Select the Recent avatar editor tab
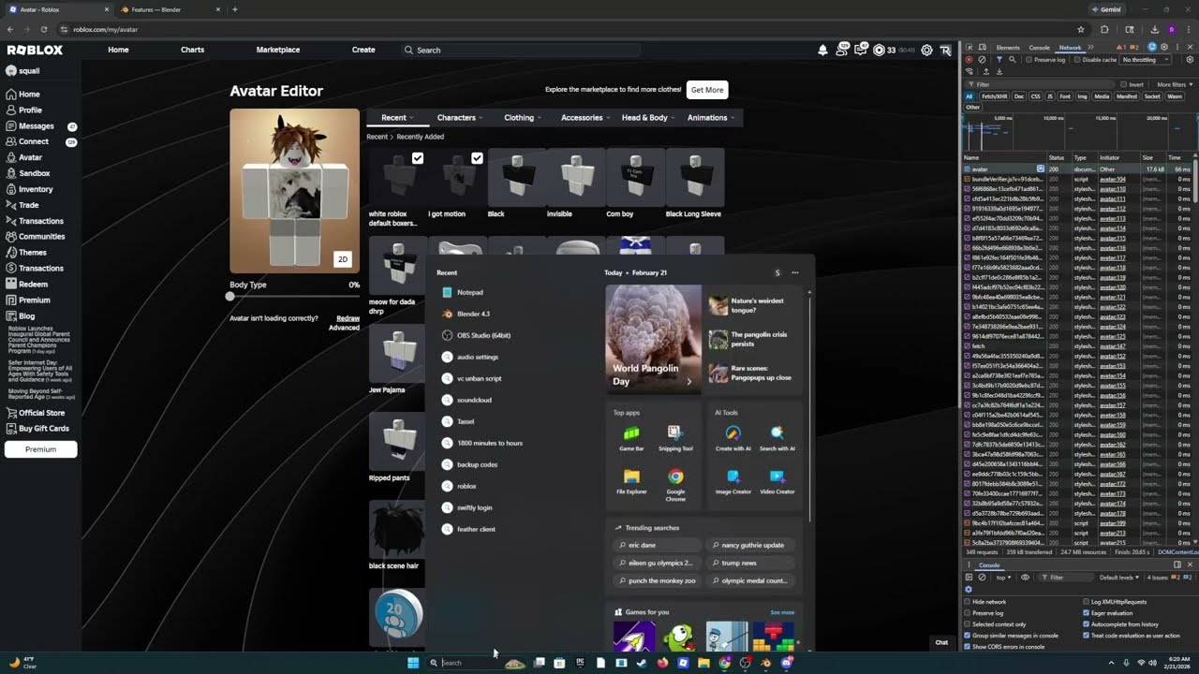 point(397,118)
